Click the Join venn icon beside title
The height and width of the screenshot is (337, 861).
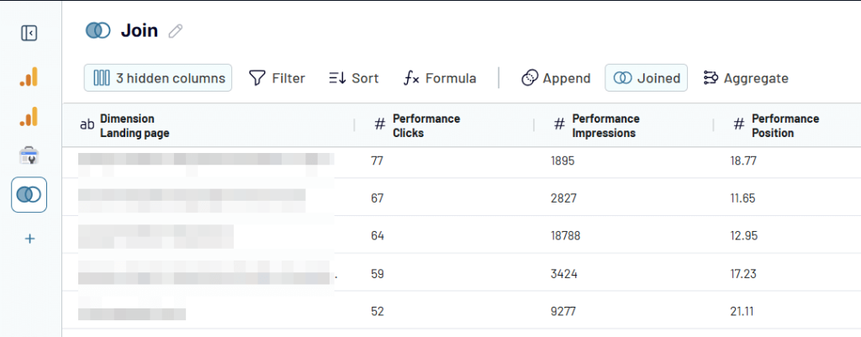click(x=98, y=30)
